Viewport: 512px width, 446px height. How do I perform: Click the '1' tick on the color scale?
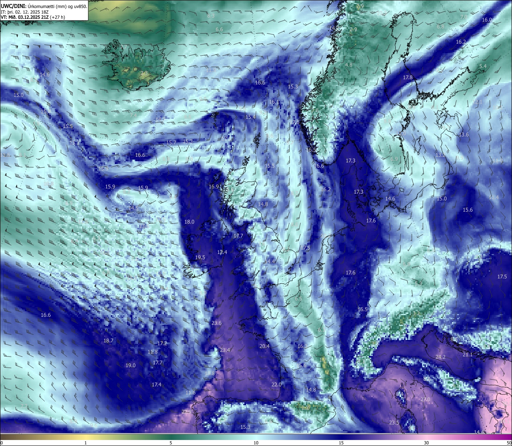tap(86, 443)
